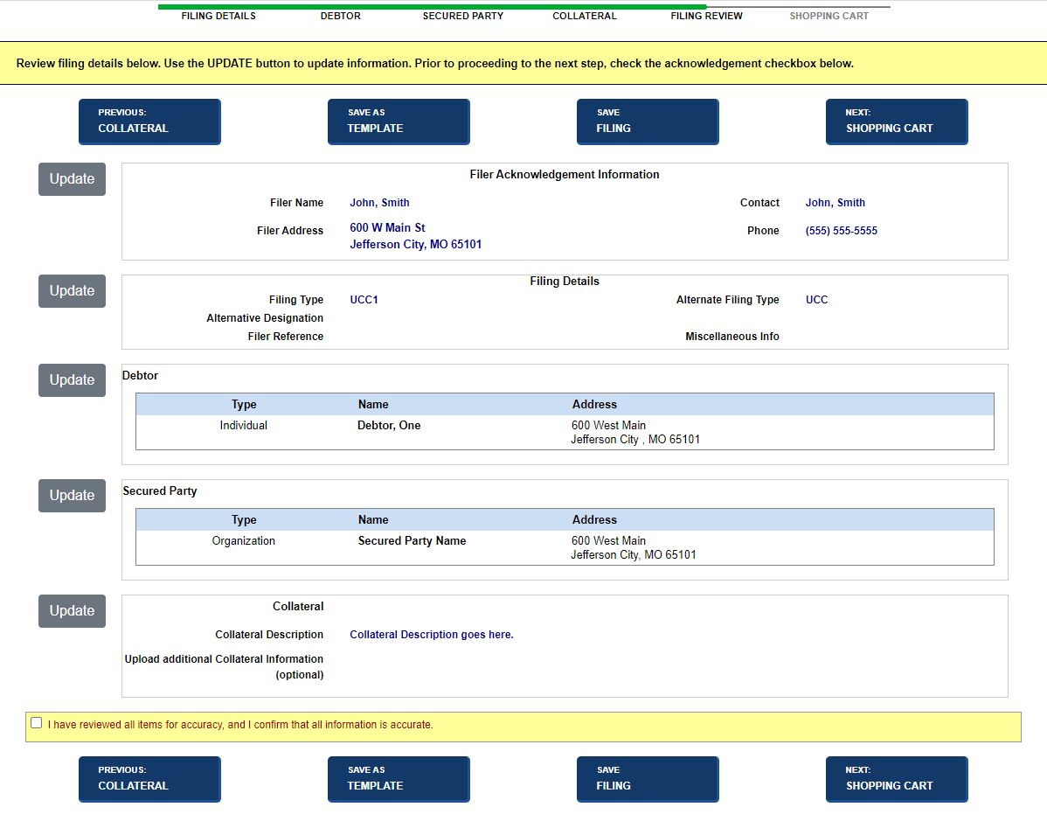The width and height of the screenshot is (1047, 814).
Task: Click bottom Save As Template button
Action: [x=399, y=779]
